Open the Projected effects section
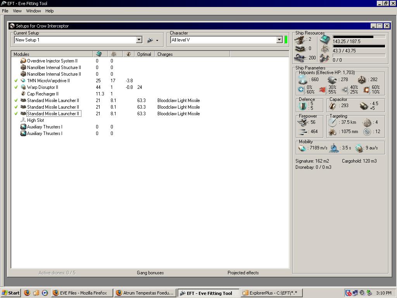The image size is (397, 298). [x=243, y=273]
